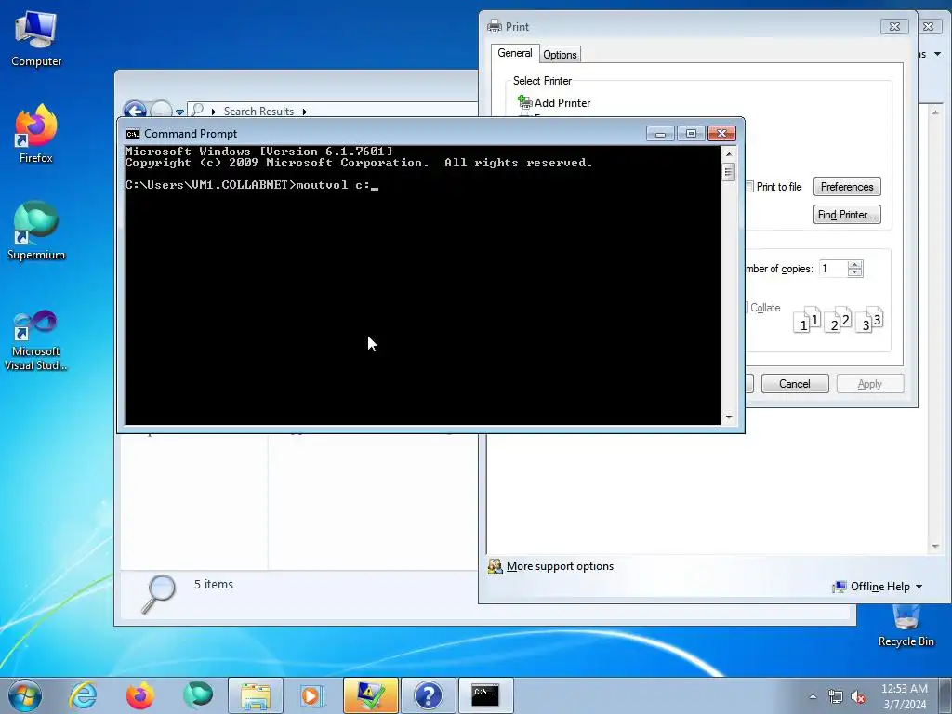Click Command Prompt scrollbar up arrow

(x=729, y=154)
